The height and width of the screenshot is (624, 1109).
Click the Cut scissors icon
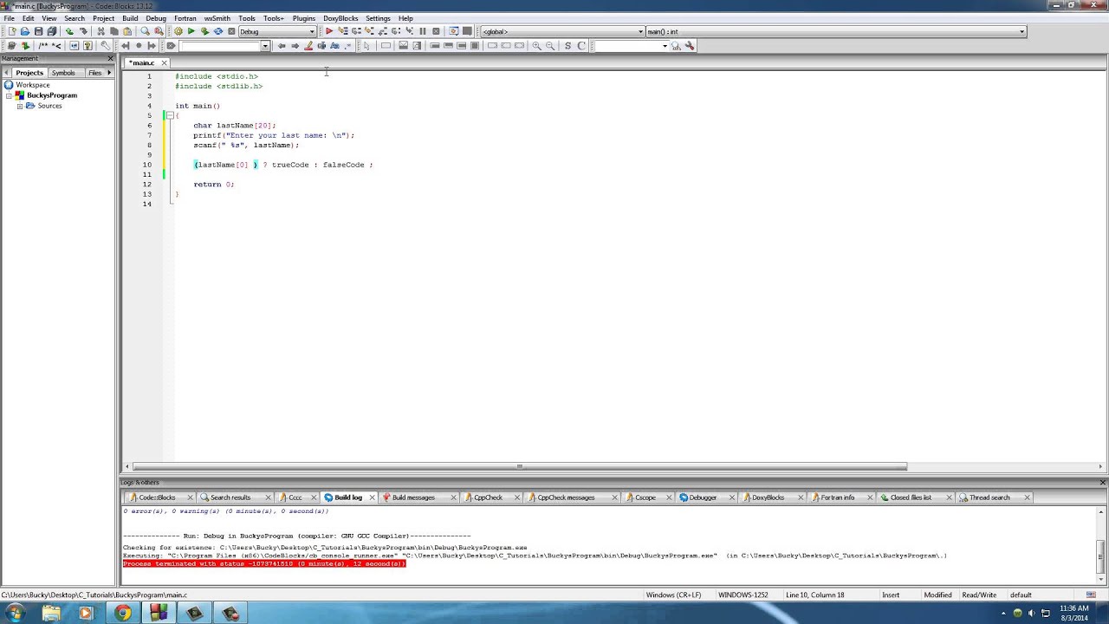point(101,31)
